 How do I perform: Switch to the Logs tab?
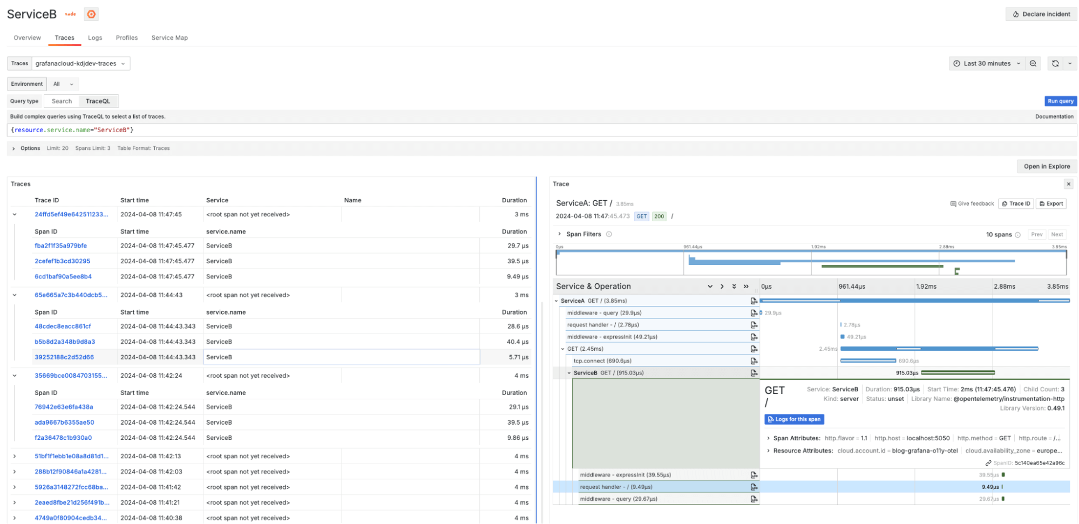pos(95,38)
